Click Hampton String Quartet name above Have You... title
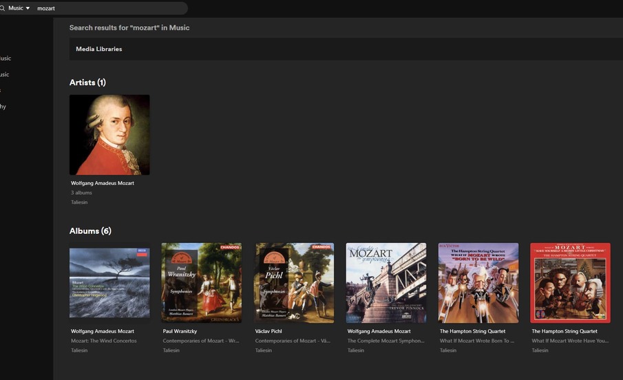Viewport: 623px width, 380px height. tap(564, 331)
